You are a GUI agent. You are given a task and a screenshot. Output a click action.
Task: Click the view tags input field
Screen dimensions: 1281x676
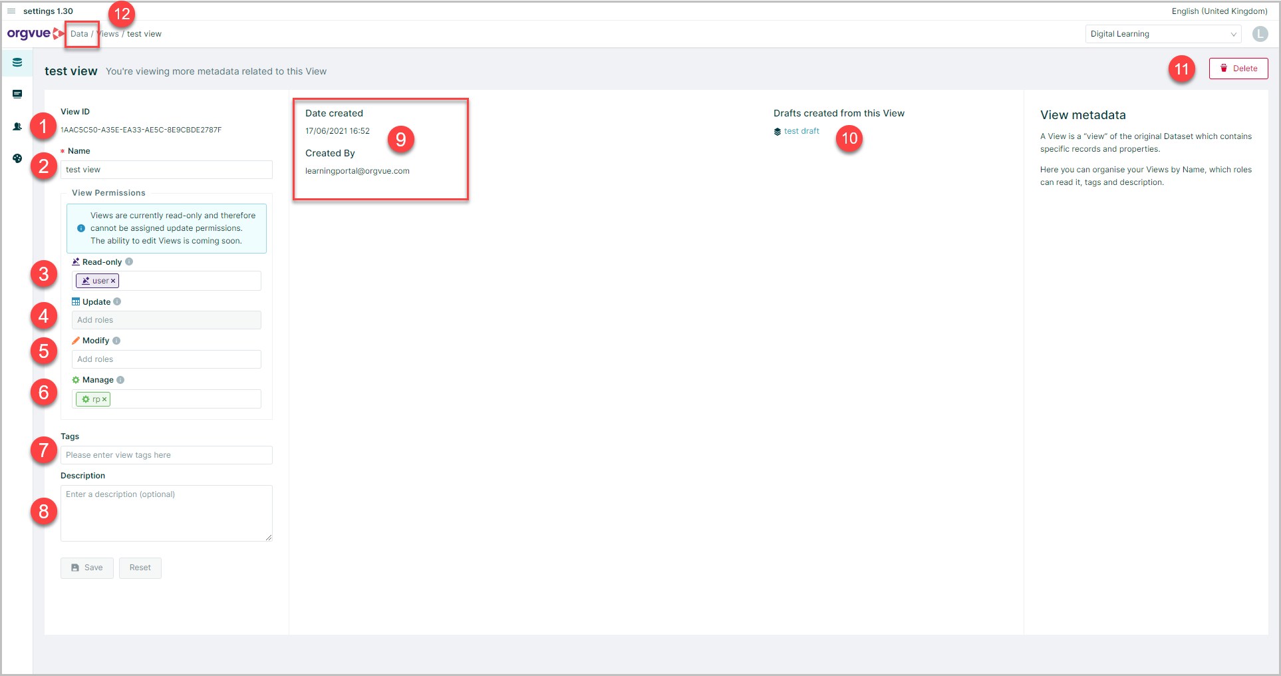click(166, 454)
